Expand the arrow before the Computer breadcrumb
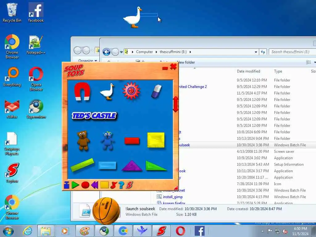 132,52
